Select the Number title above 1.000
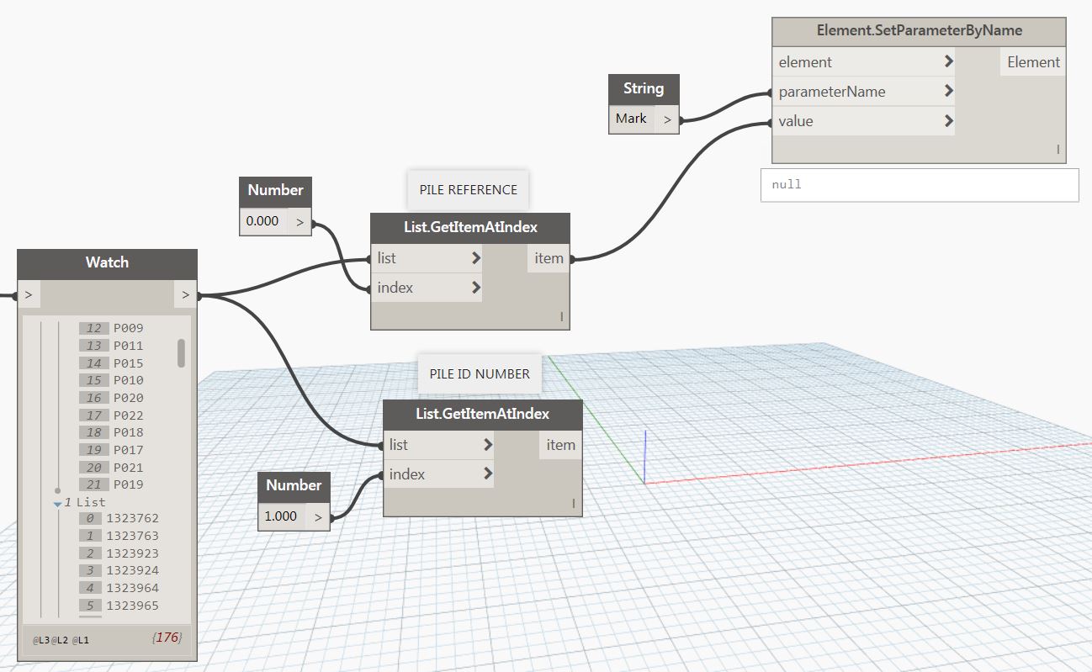Screen dimensions: 1092x672 click(x=294, y=485)
